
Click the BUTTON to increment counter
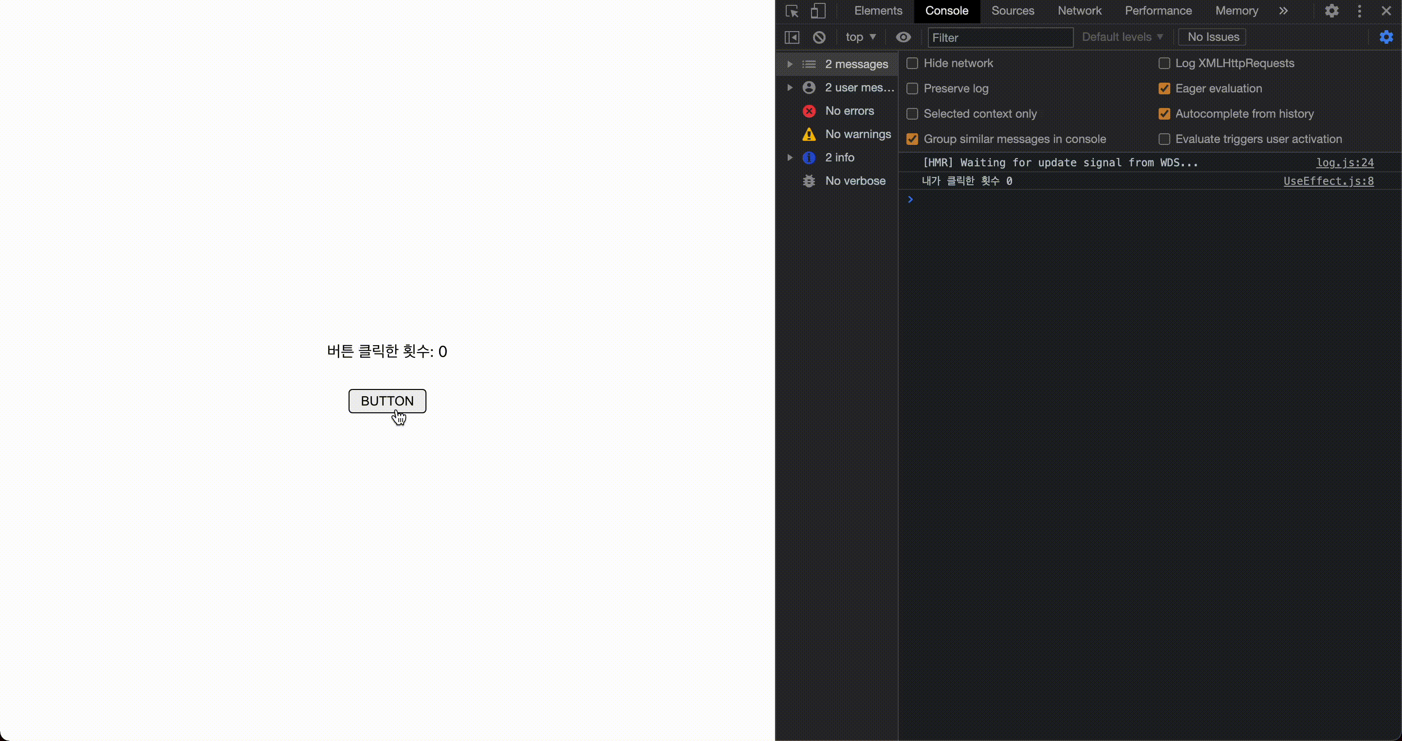click(x=387, y=400)
